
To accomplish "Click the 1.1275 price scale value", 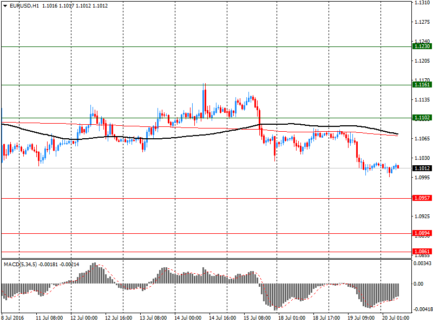I will click(422, 22).
